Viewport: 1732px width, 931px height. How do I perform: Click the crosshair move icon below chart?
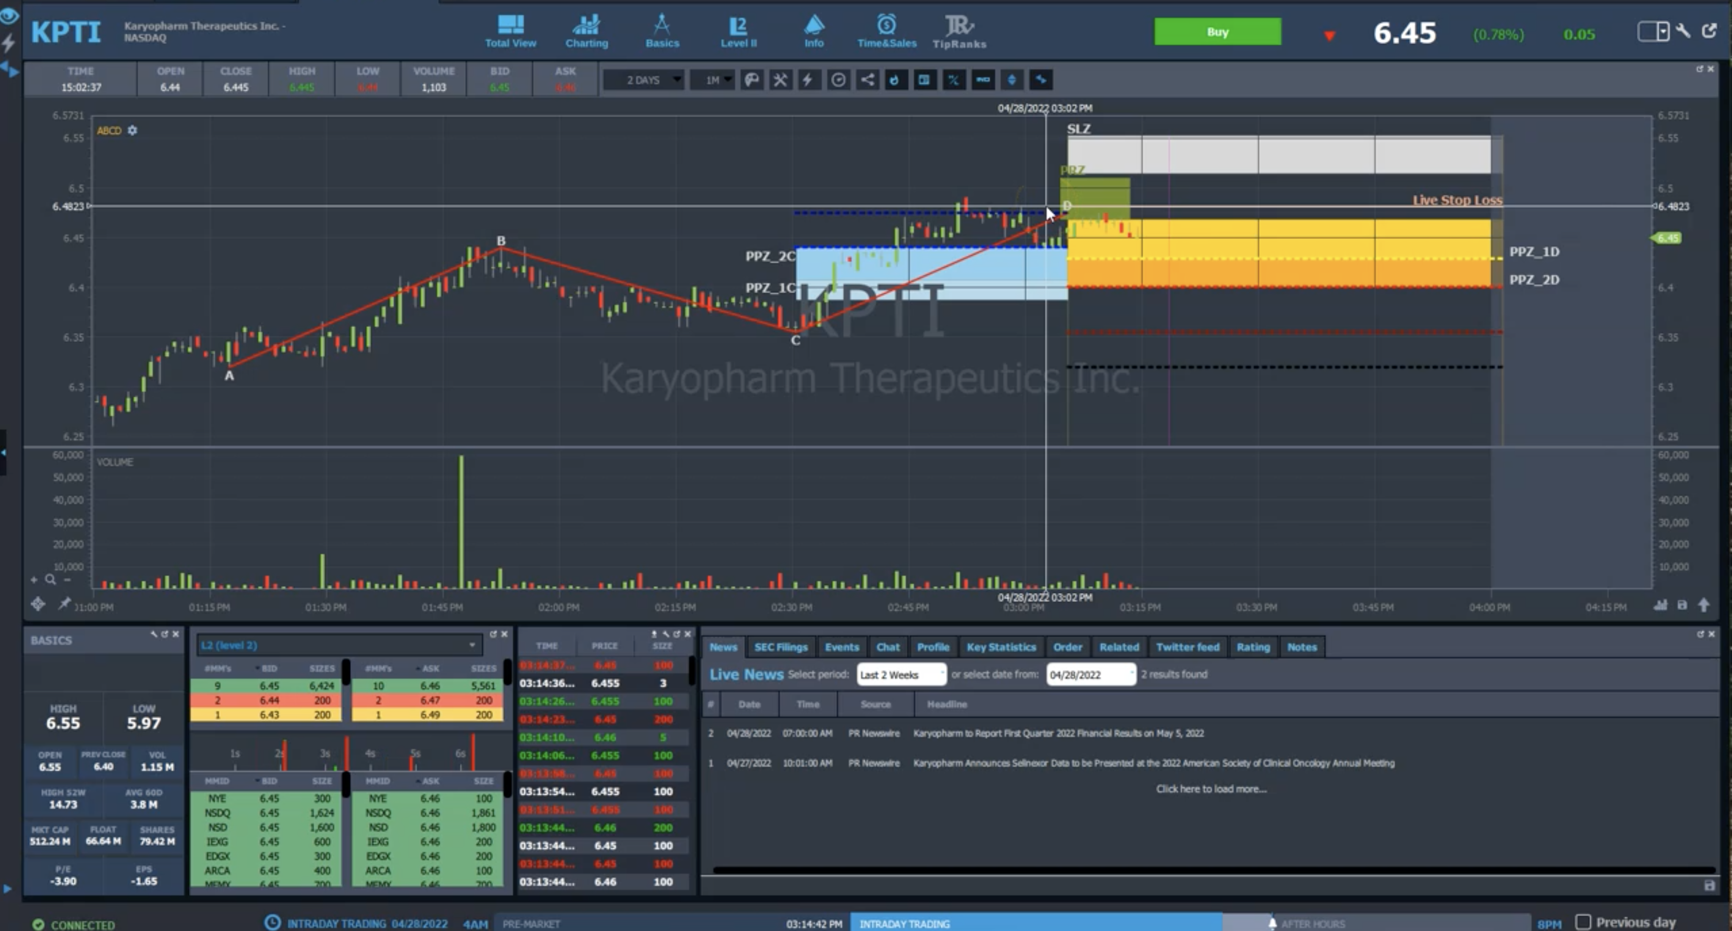[38, 604]
